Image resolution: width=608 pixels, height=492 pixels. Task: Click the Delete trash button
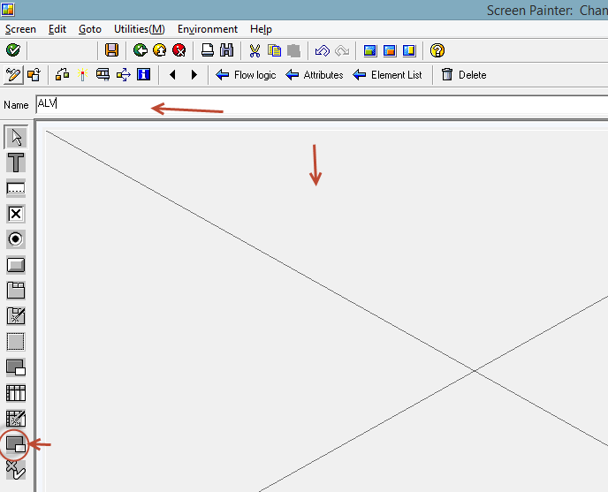pyautogui.click(x=463, y=75)
